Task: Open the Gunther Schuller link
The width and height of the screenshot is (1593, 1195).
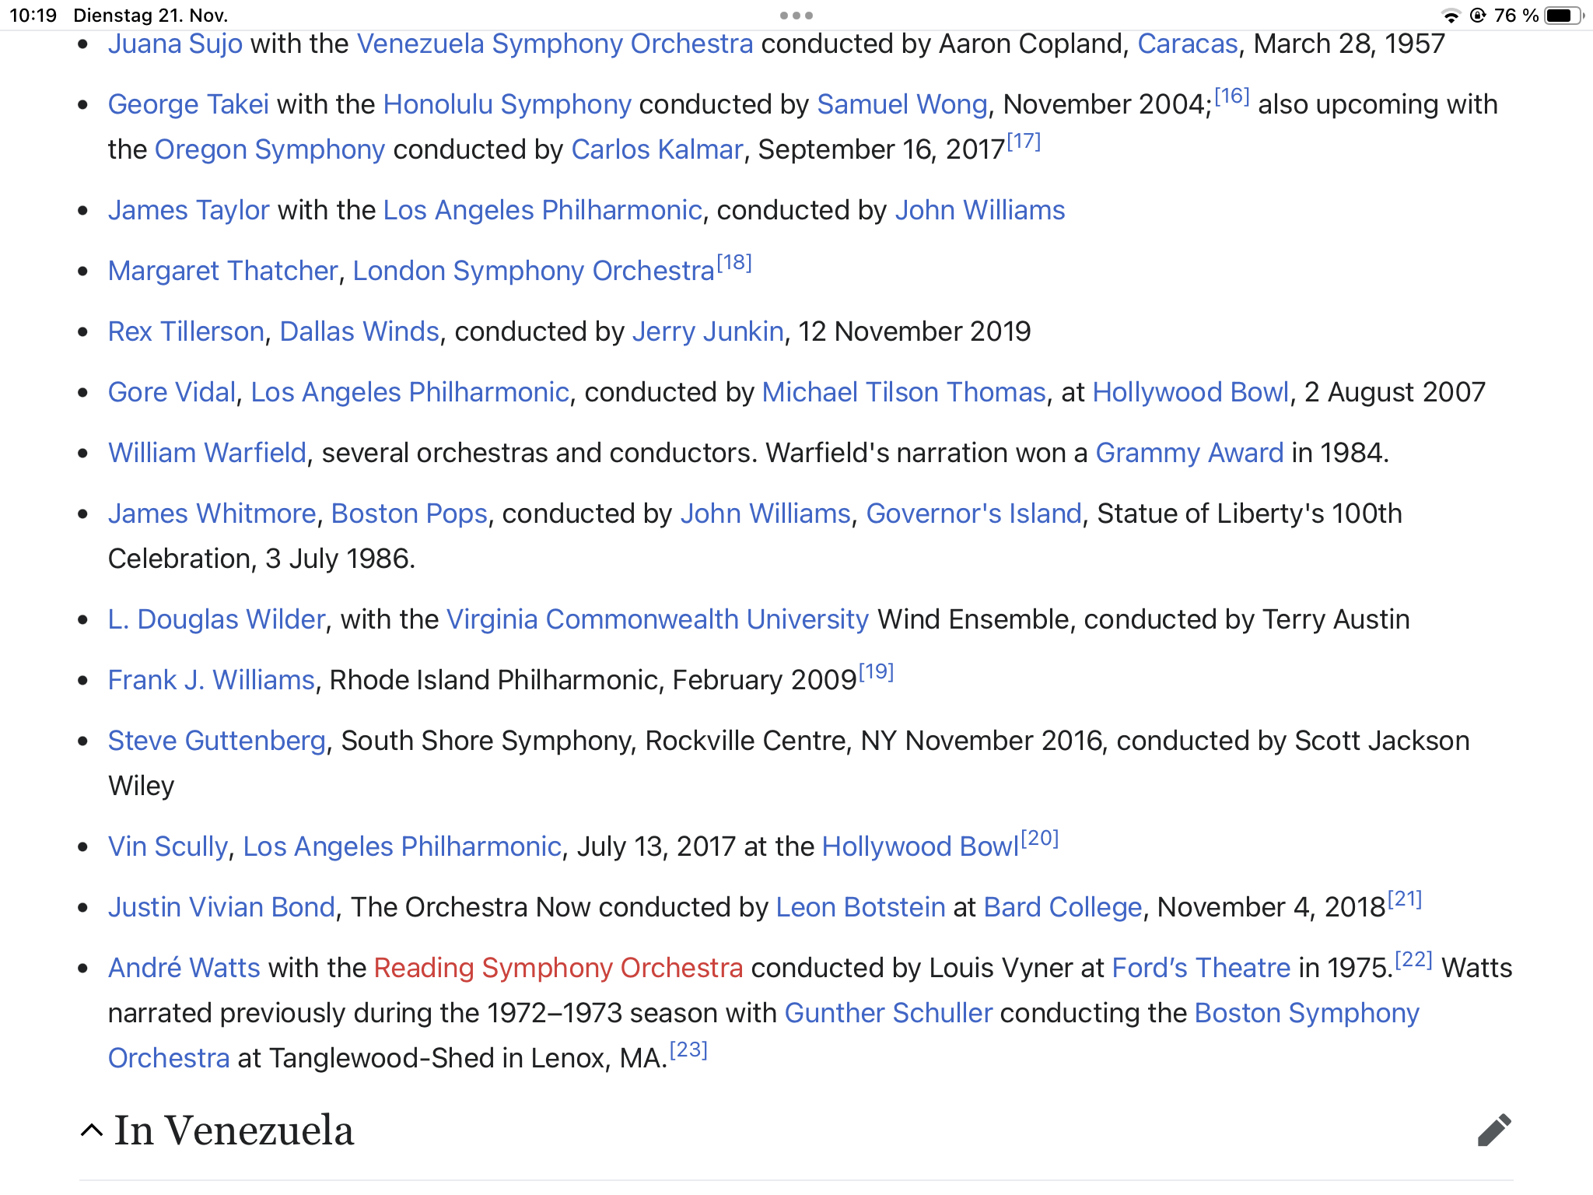Action: pyautogui.click(x=888, y=1013)
